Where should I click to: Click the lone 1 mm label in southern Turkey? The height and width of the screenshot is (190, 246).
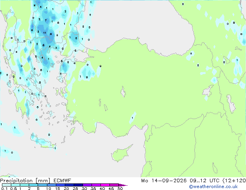pos(132,118)
